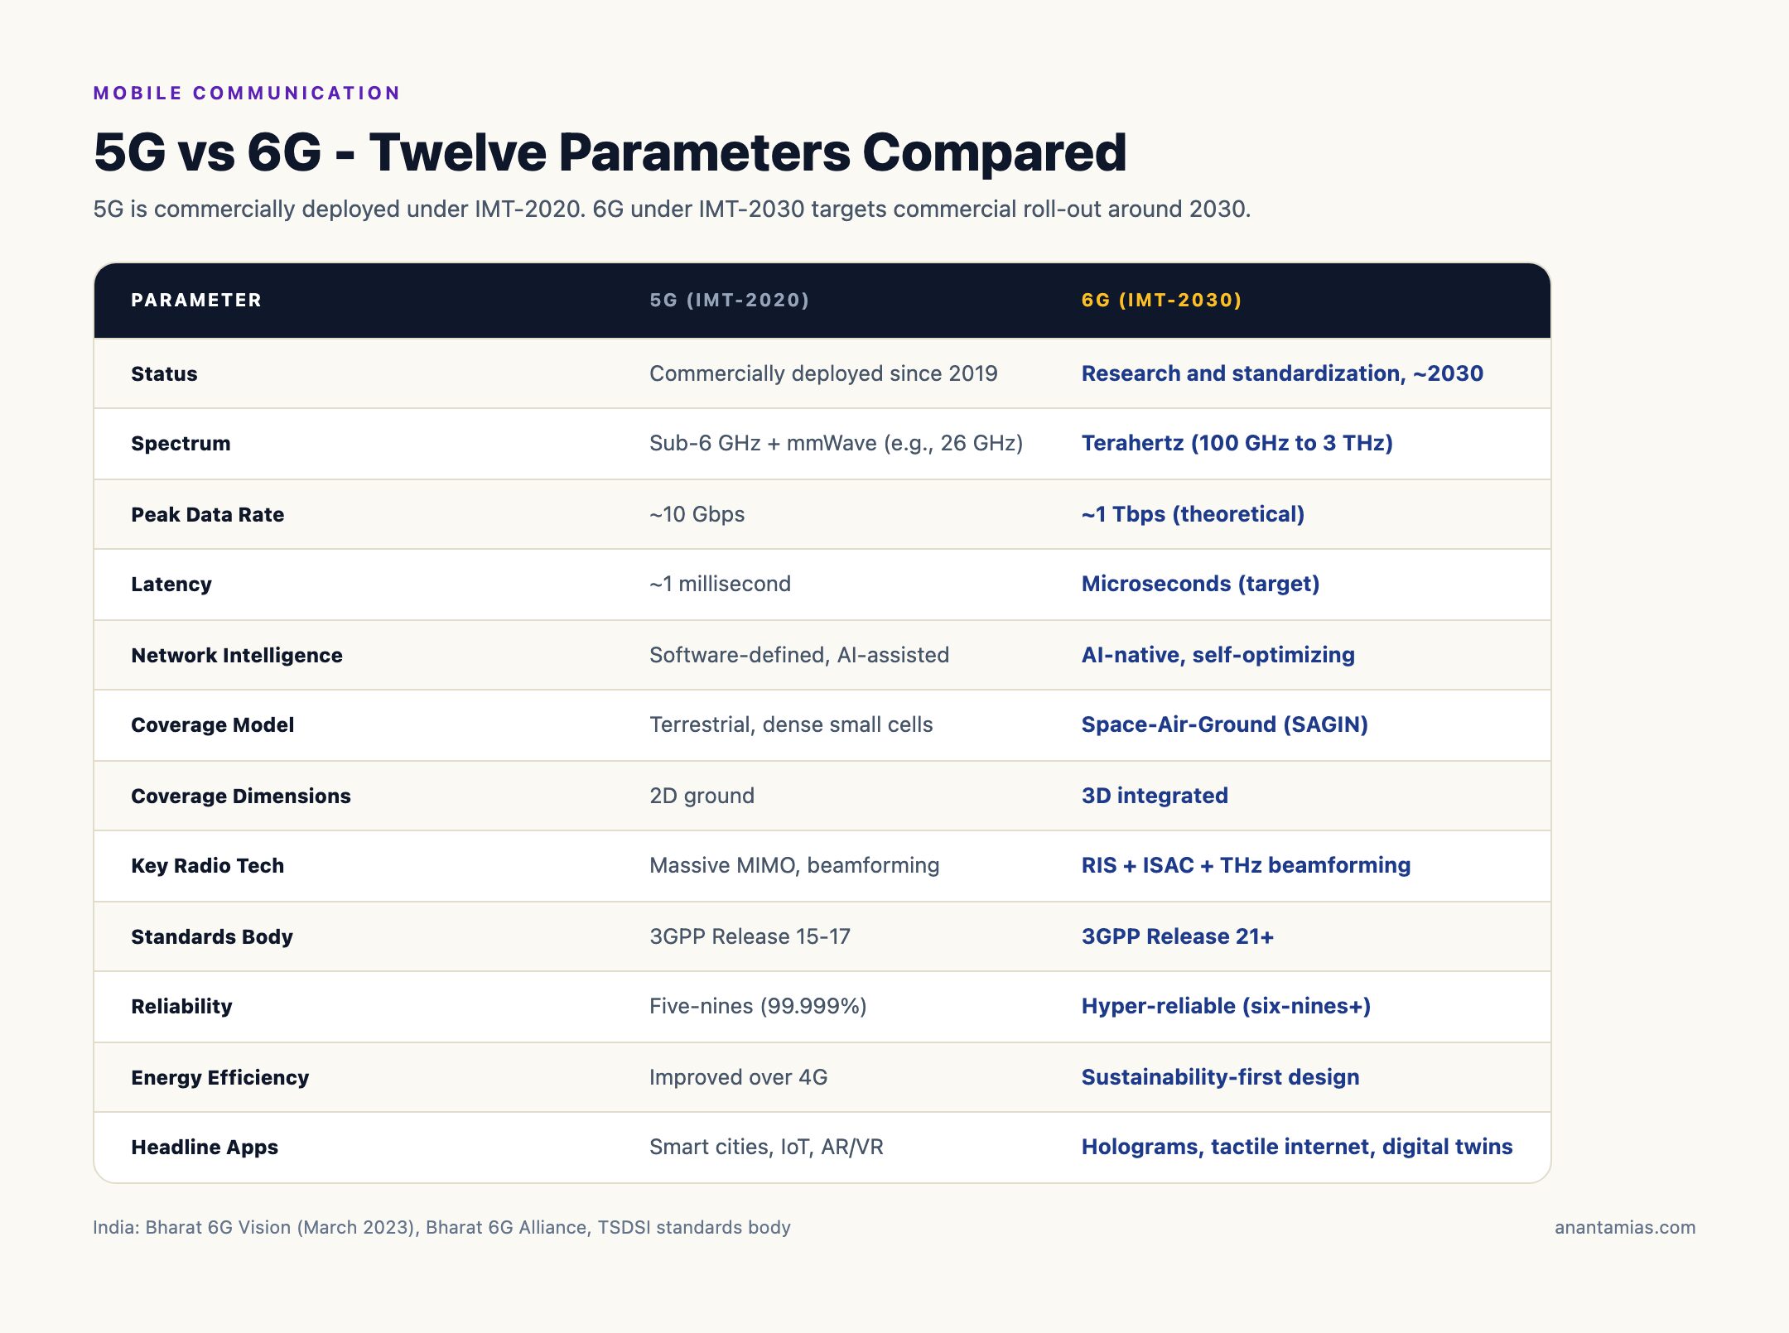The image size is (1789, 1333).
Task: Click 'Sustainability-first design' cell
Action: tap(1220, 1077)
